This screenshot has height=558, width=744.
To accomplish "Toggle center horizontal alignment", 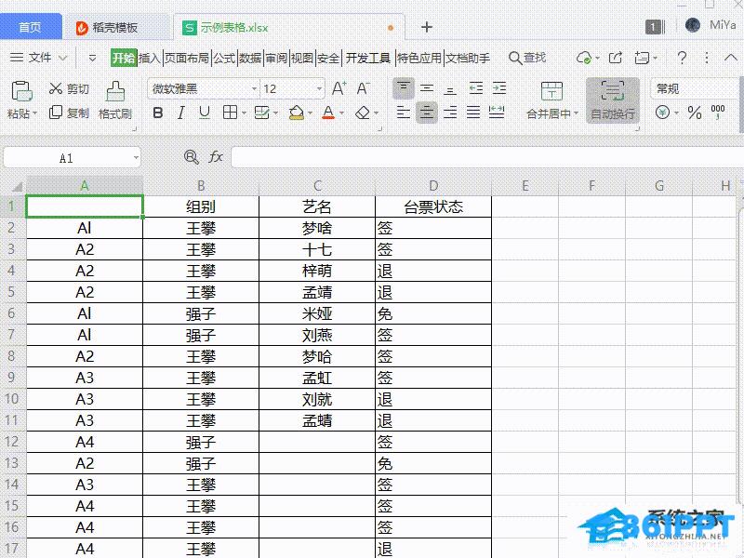I will (427, 113).
